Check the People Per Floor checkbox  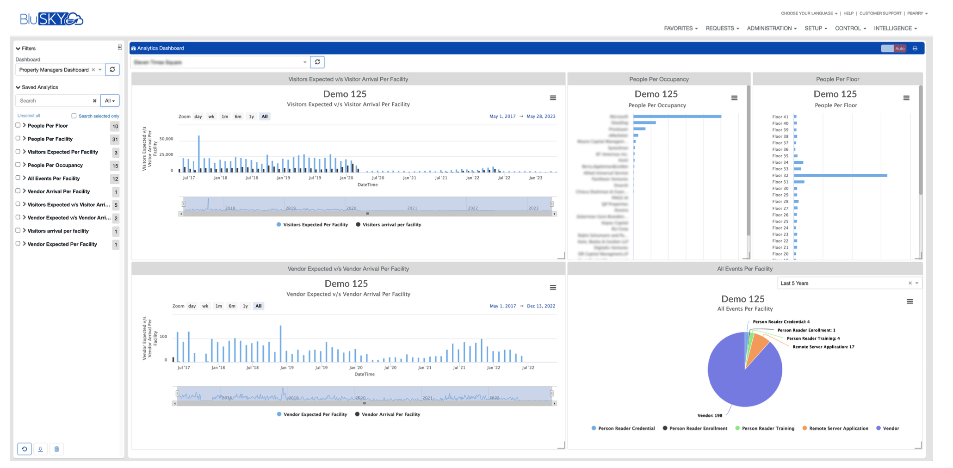18,125
